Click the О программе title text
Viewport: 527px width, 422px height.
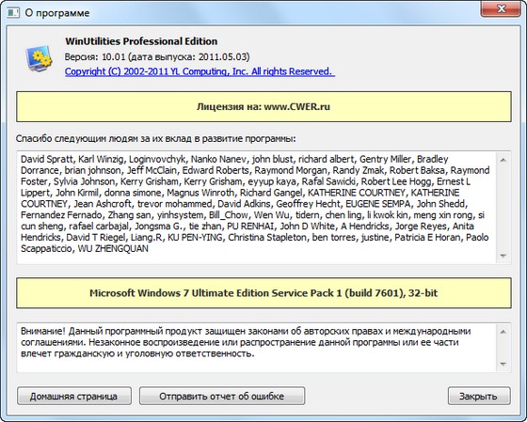[x=57, y=13]
